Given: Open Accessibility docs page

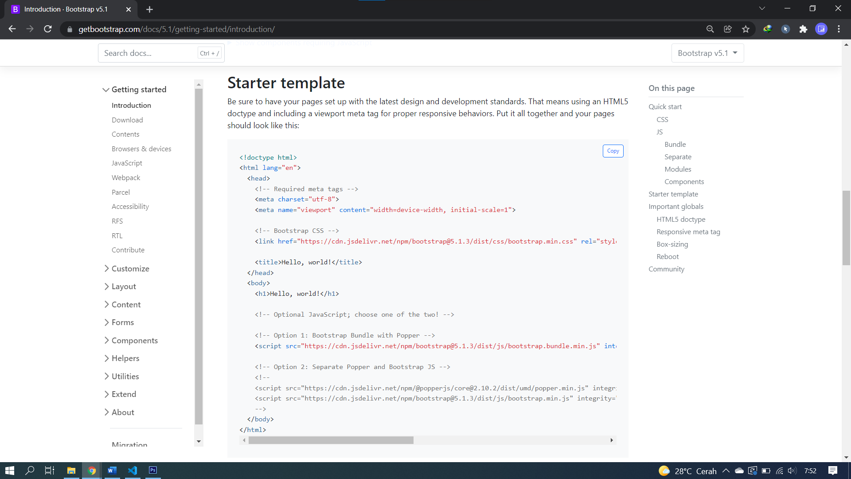Looking at the screenshot, I should point(130,207).
